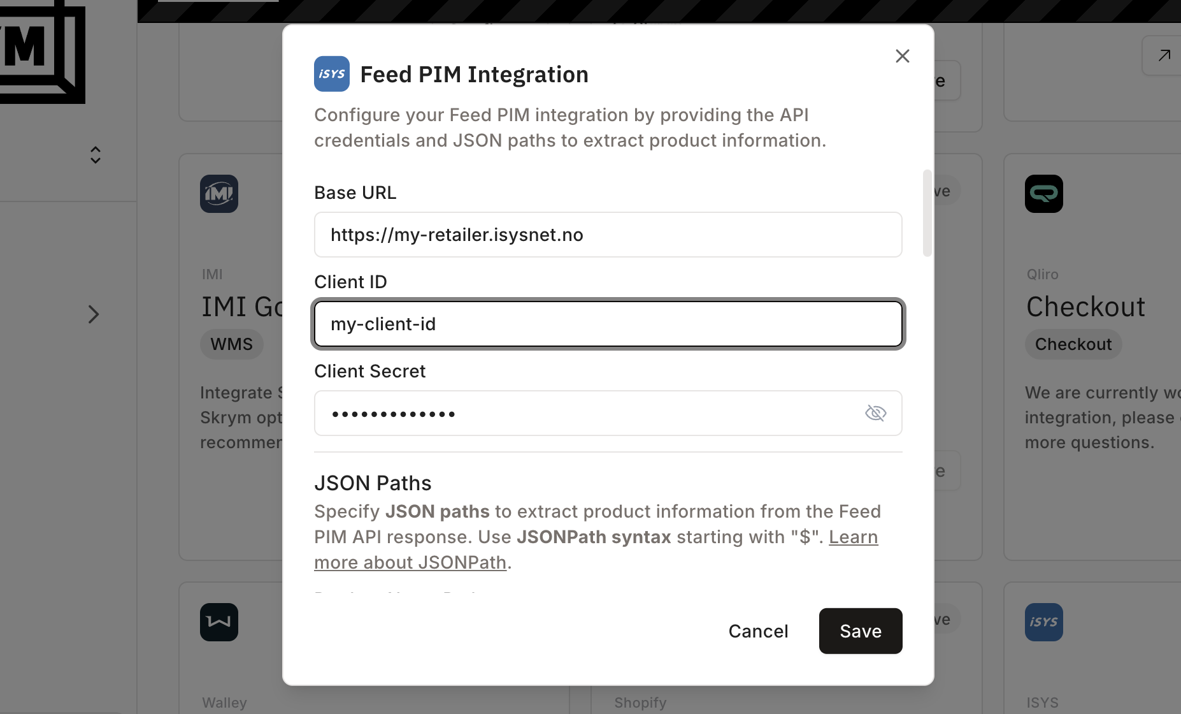Click the Qliro Checkout logo icon
Screen dimensions: 1181x714
pos(1043,194)
